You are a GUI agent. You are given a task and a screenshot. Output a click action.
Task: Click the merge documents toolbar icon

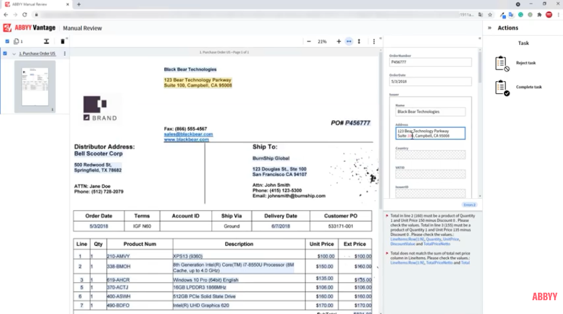[46, 41]
